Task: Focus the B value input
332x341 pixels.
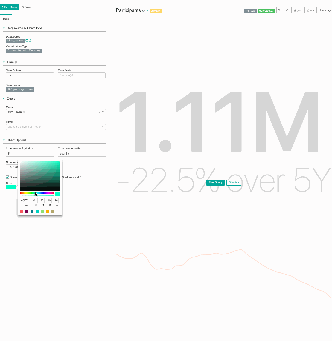Action: pyautogui.click(x=49, y=200)
